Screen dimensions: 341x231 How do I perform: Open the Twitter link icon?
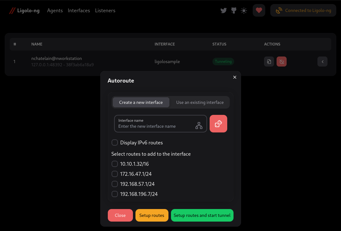(223, 10)
